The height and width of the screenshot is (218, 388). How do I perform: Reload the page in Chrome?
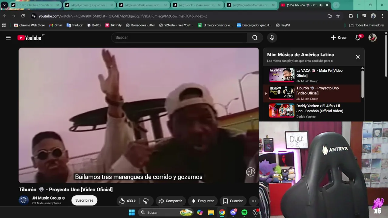[x=23, y=16]
